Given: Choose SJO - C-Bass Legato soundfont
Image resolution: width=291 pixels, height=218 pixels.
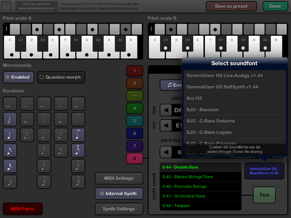Looking at the screenshot, I should (235, 132).
